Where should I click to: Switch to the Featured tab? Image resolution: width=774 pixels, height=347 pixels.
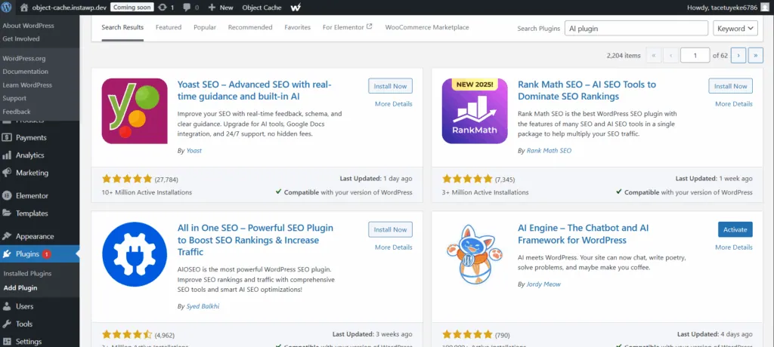(x=169, y=28)
